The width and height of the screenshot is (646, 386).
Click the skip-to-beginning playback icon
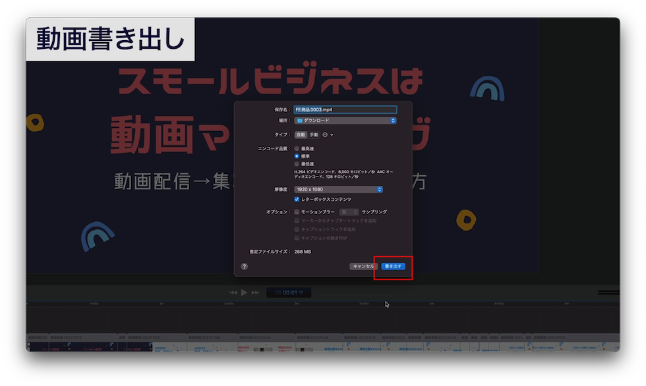232,292
